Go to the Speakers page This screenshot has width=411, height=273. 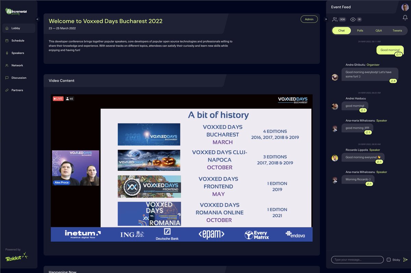pyautogui.click(x=18, y=53)
